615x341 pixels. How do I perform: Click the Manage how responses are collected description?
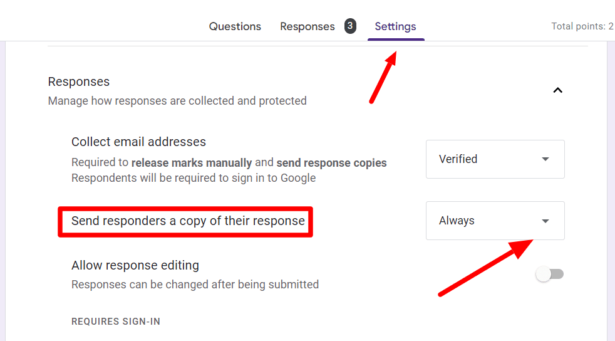[x=177, y=101]
